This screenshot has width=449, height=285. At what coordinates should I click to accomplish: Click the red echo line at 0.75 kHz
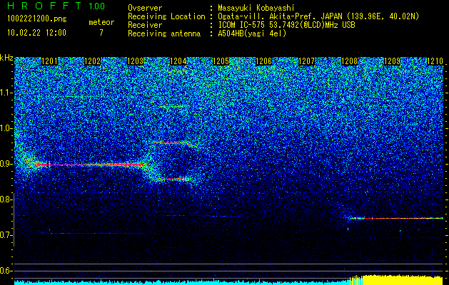397,218
